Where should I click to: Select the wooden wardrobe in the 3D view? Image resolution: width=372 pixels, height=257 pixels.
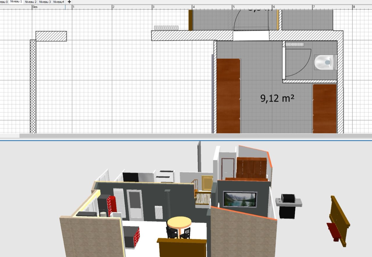pos(251,169)
